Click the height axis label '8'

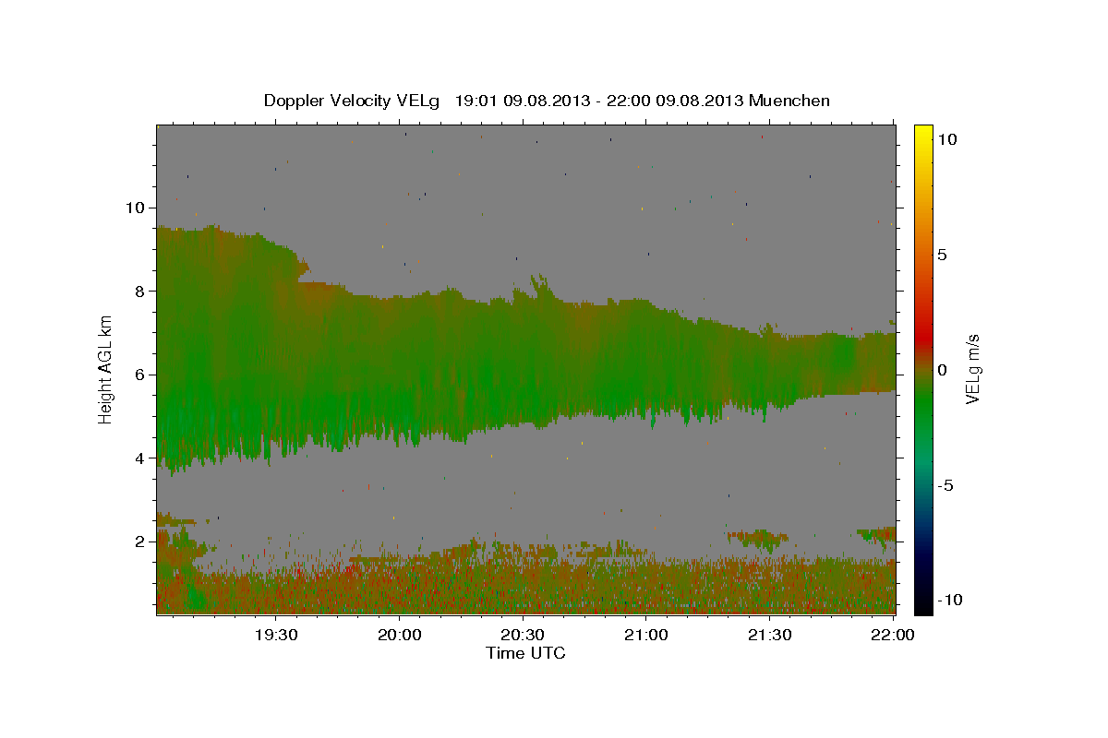[x=138, y=291]
